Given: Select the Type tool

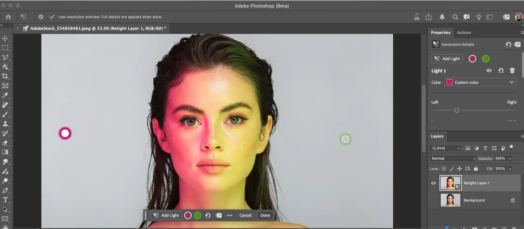Looking at the screenshot, I should (5, 200).
